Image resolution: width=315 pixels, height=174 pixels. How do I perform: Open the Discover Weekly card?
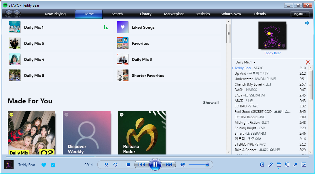tap(87, 133)
